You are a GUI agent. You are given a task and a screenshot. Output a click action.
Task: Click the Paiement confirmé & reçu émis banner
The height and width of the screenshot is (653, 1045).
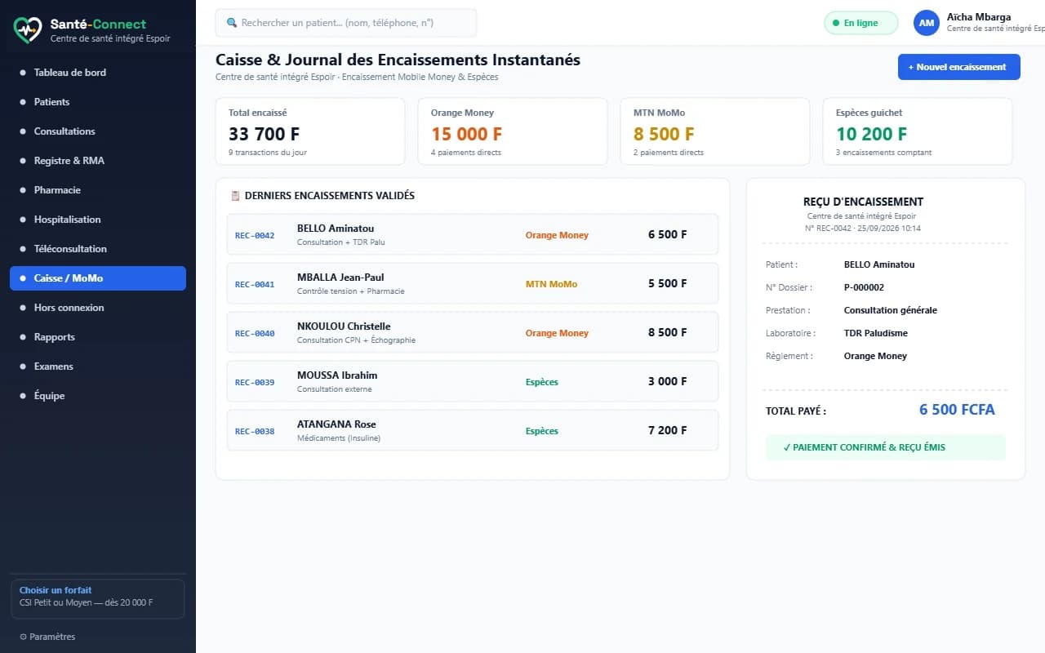coord(886,447)
